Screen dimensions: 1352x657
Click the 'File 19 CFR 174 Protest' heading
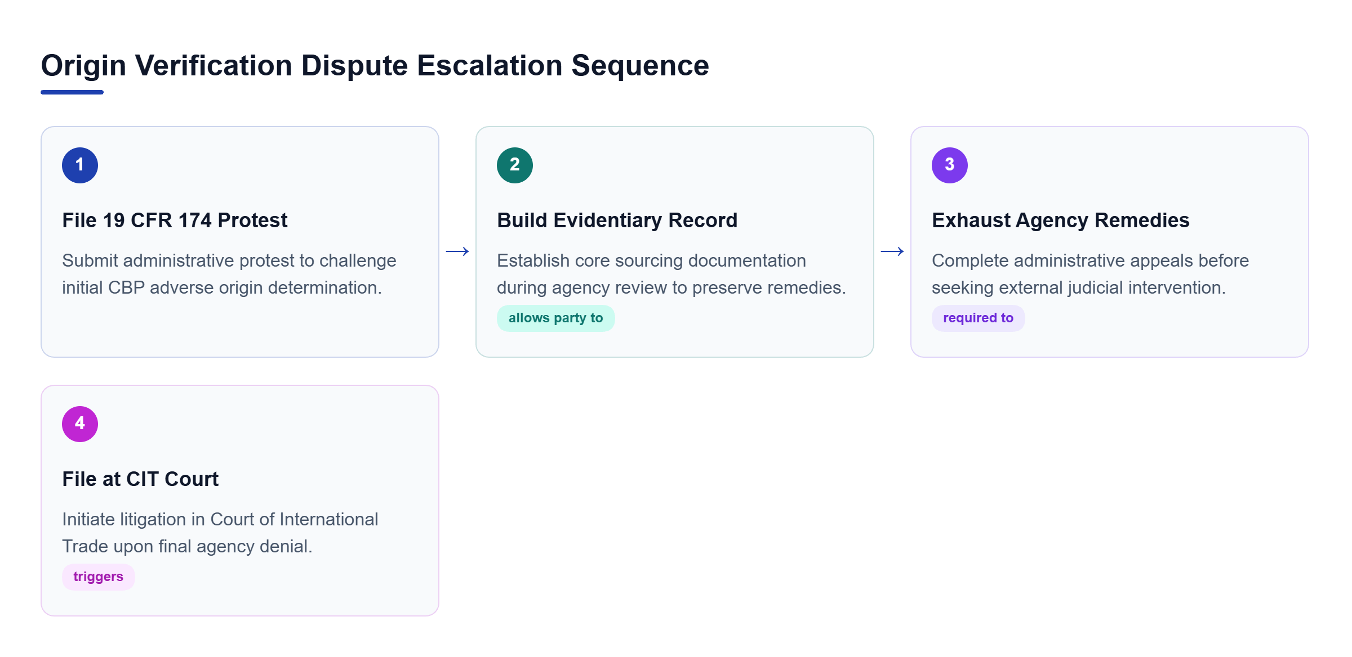pos(175,220)
